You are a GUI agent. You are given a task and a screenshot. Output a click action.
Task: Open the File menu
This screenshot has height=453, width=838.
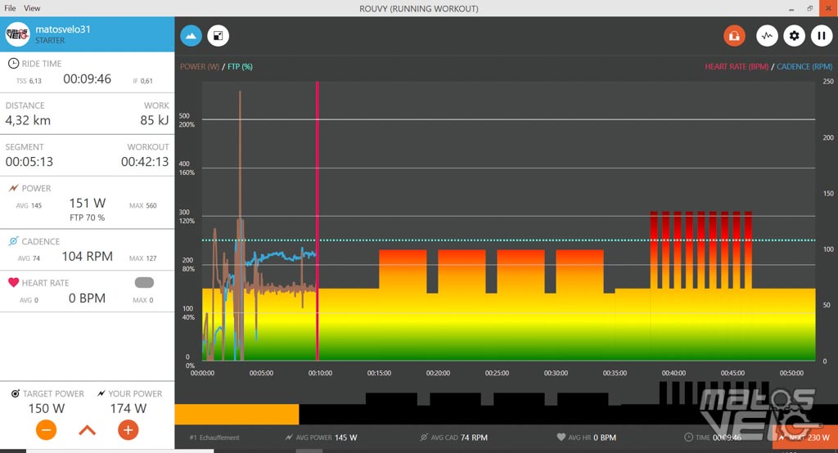10,8
